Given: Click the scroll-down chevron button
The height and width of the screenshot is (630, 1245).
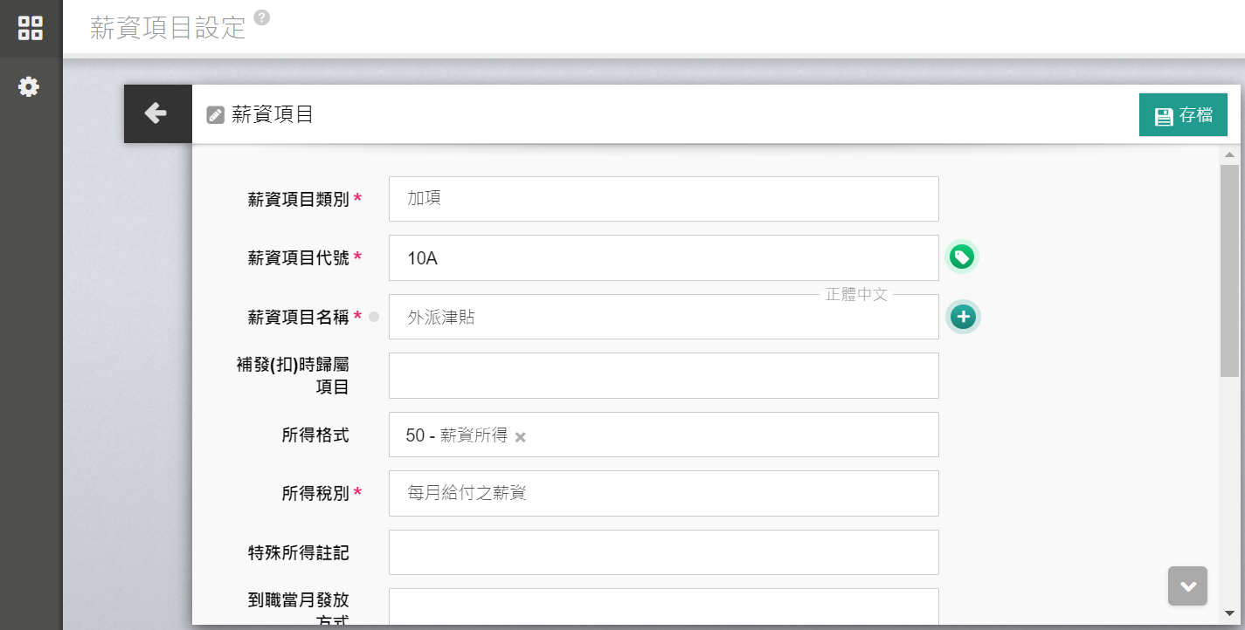Looking at the screenshot, I should 1187,586.
